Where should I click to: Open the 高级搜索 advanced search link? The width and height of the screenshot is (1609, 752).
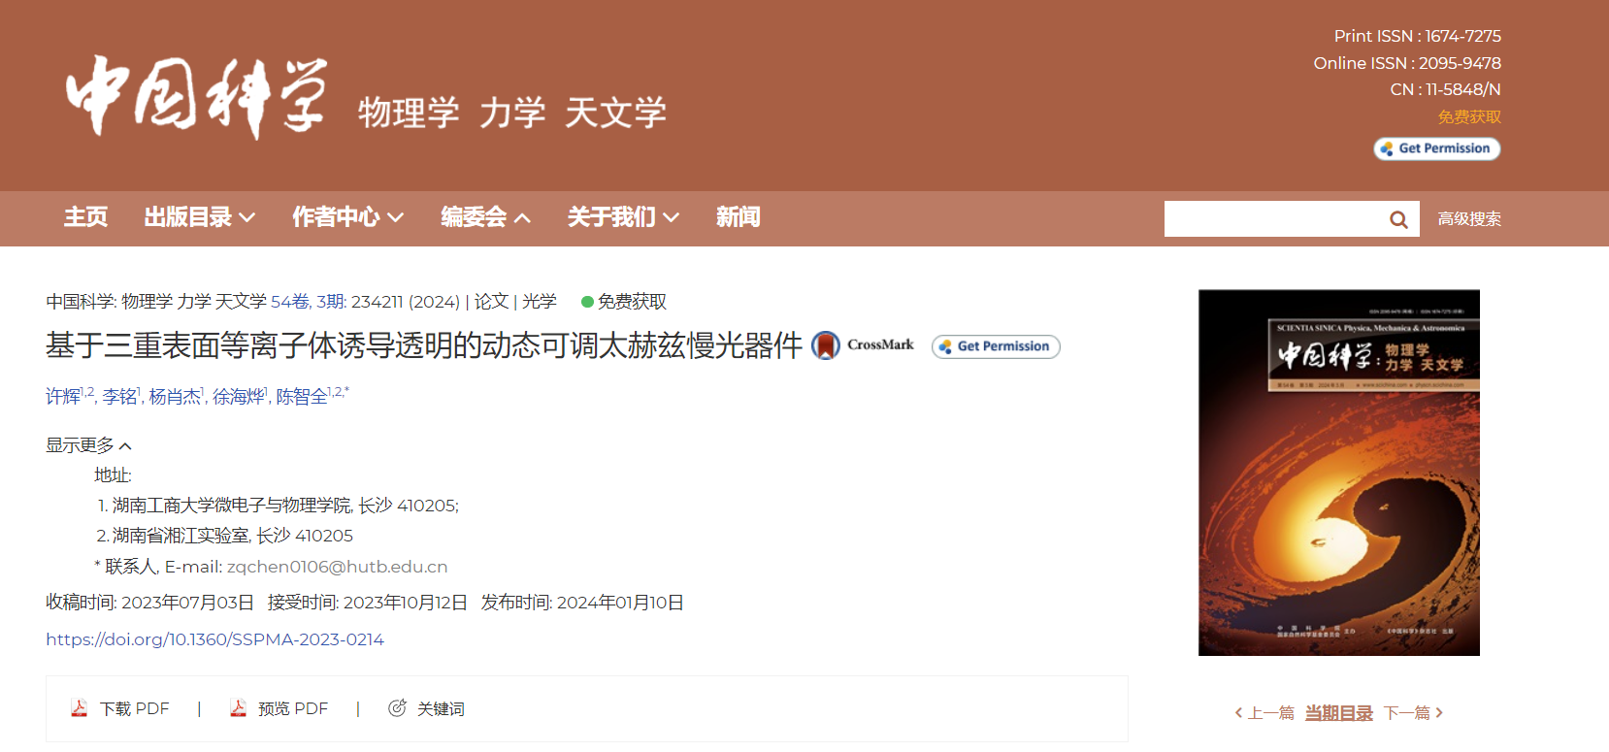[x=1469, y=219]
